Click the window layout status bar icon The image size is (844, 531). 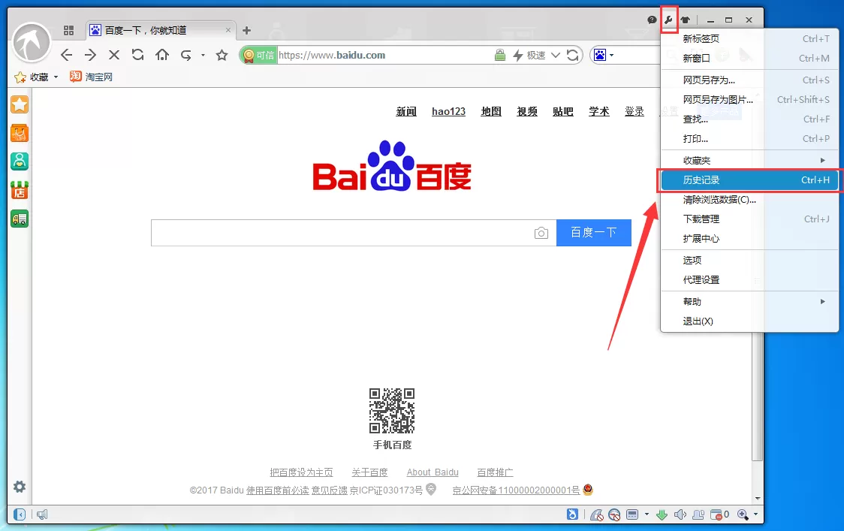[x=632, y=514]
